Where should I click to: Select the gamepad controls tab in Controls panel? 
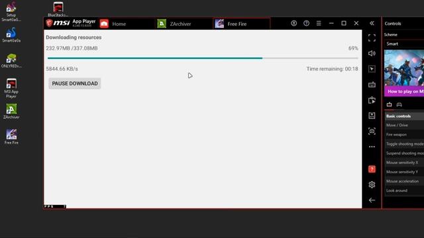tap(399, 104)
